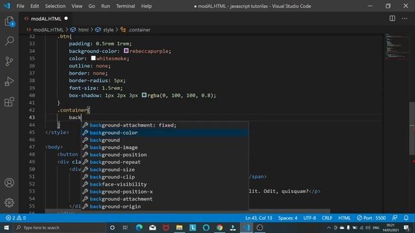Click the editor vertical scrollbar
The height and width of the screenshot is (233, 415).
[412, 128]
